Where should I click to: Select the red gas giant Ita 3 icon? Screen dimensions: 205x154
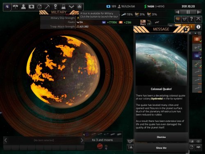click(100, 146)
